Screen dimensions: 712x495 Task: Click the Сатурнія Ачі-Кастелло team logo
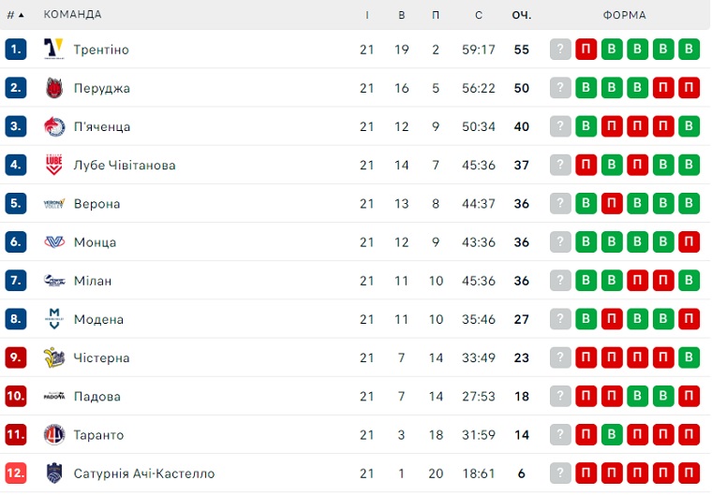tap(54, 473)
